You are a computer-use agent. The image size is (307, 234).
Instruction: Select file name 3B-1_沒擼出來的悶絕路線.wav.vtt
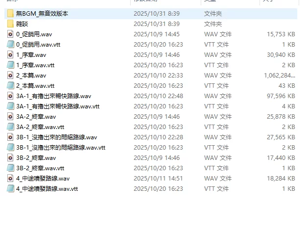[61, 148]
